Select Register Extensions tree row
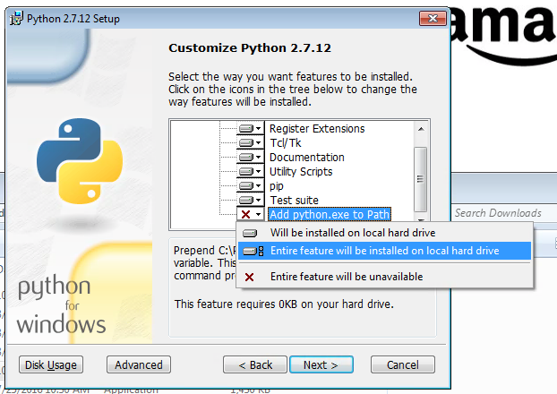This screenshot has height=394, width=557. 317,129
